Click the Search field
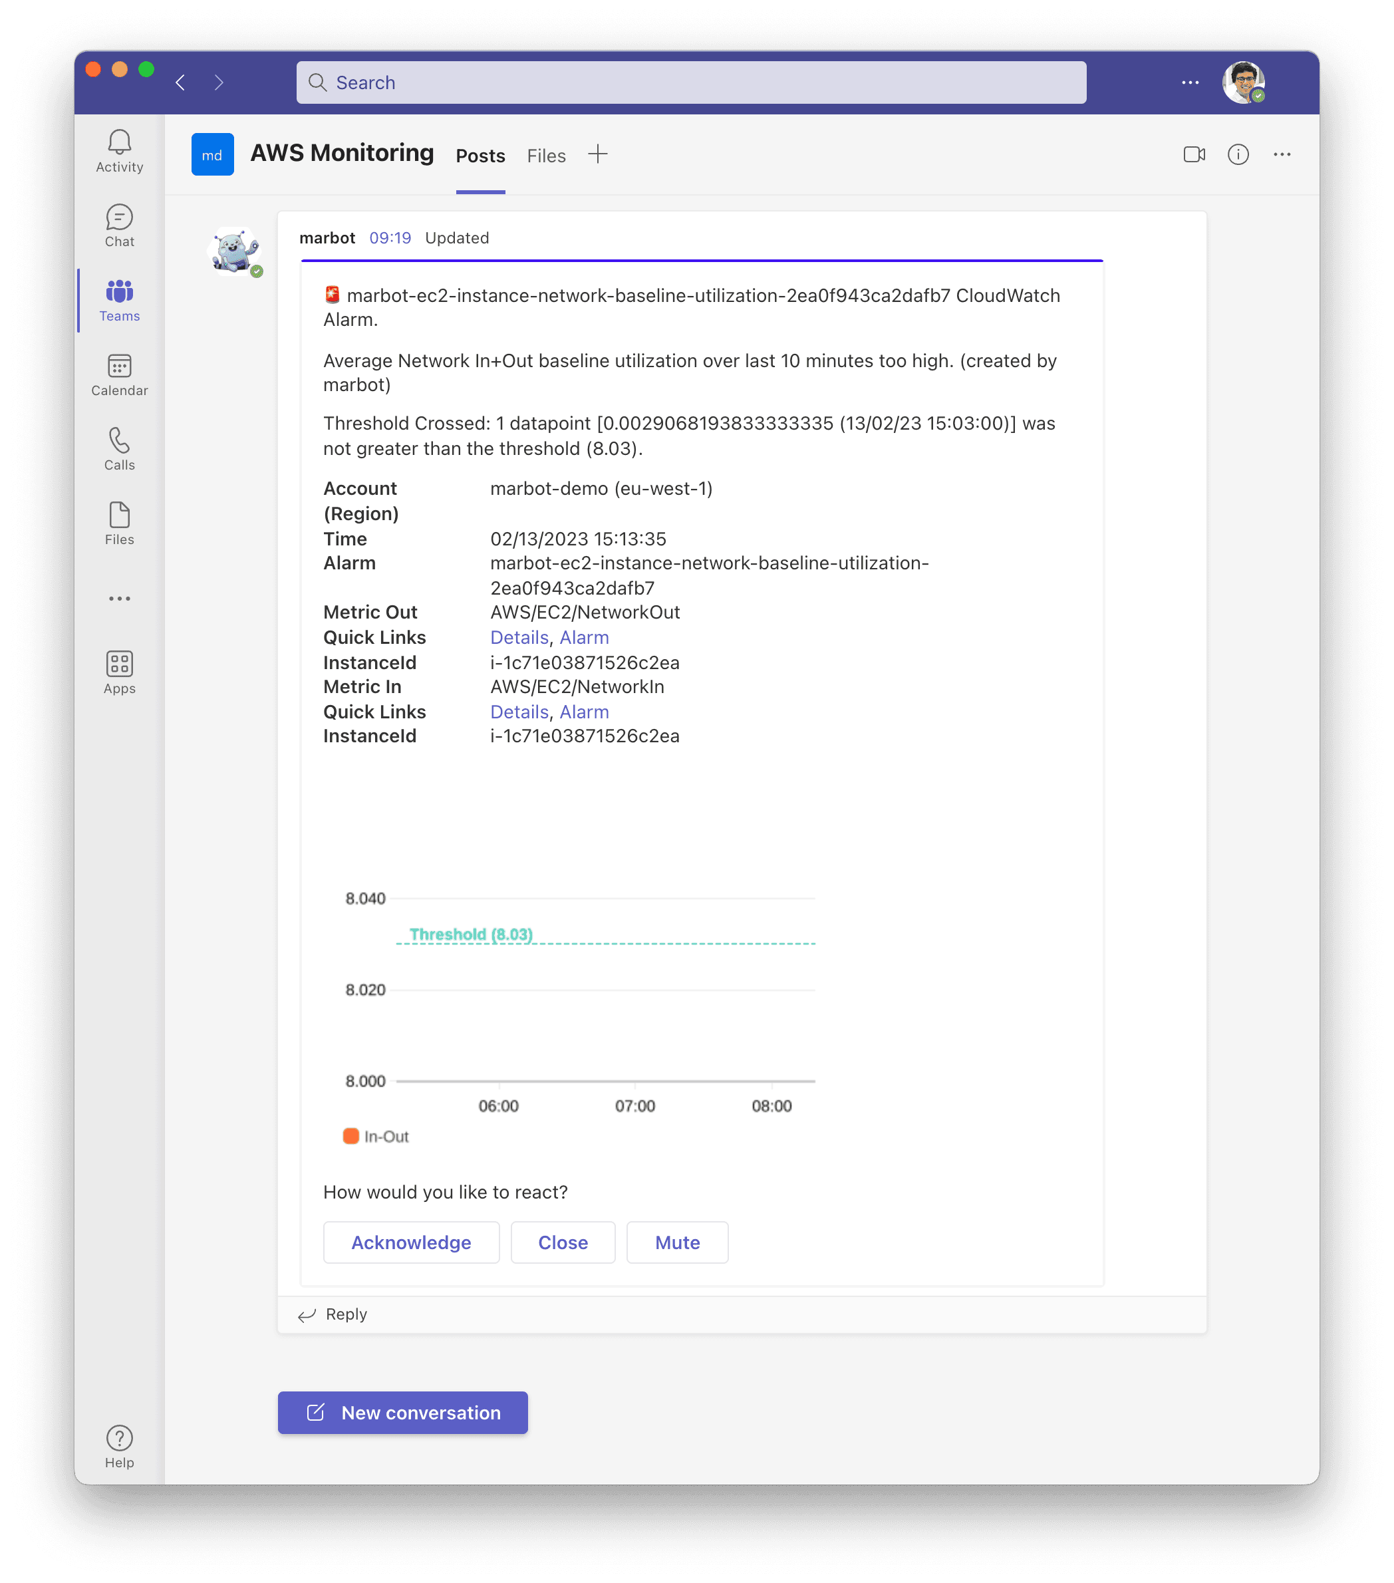The image size is (1394, 1583). 691,83
